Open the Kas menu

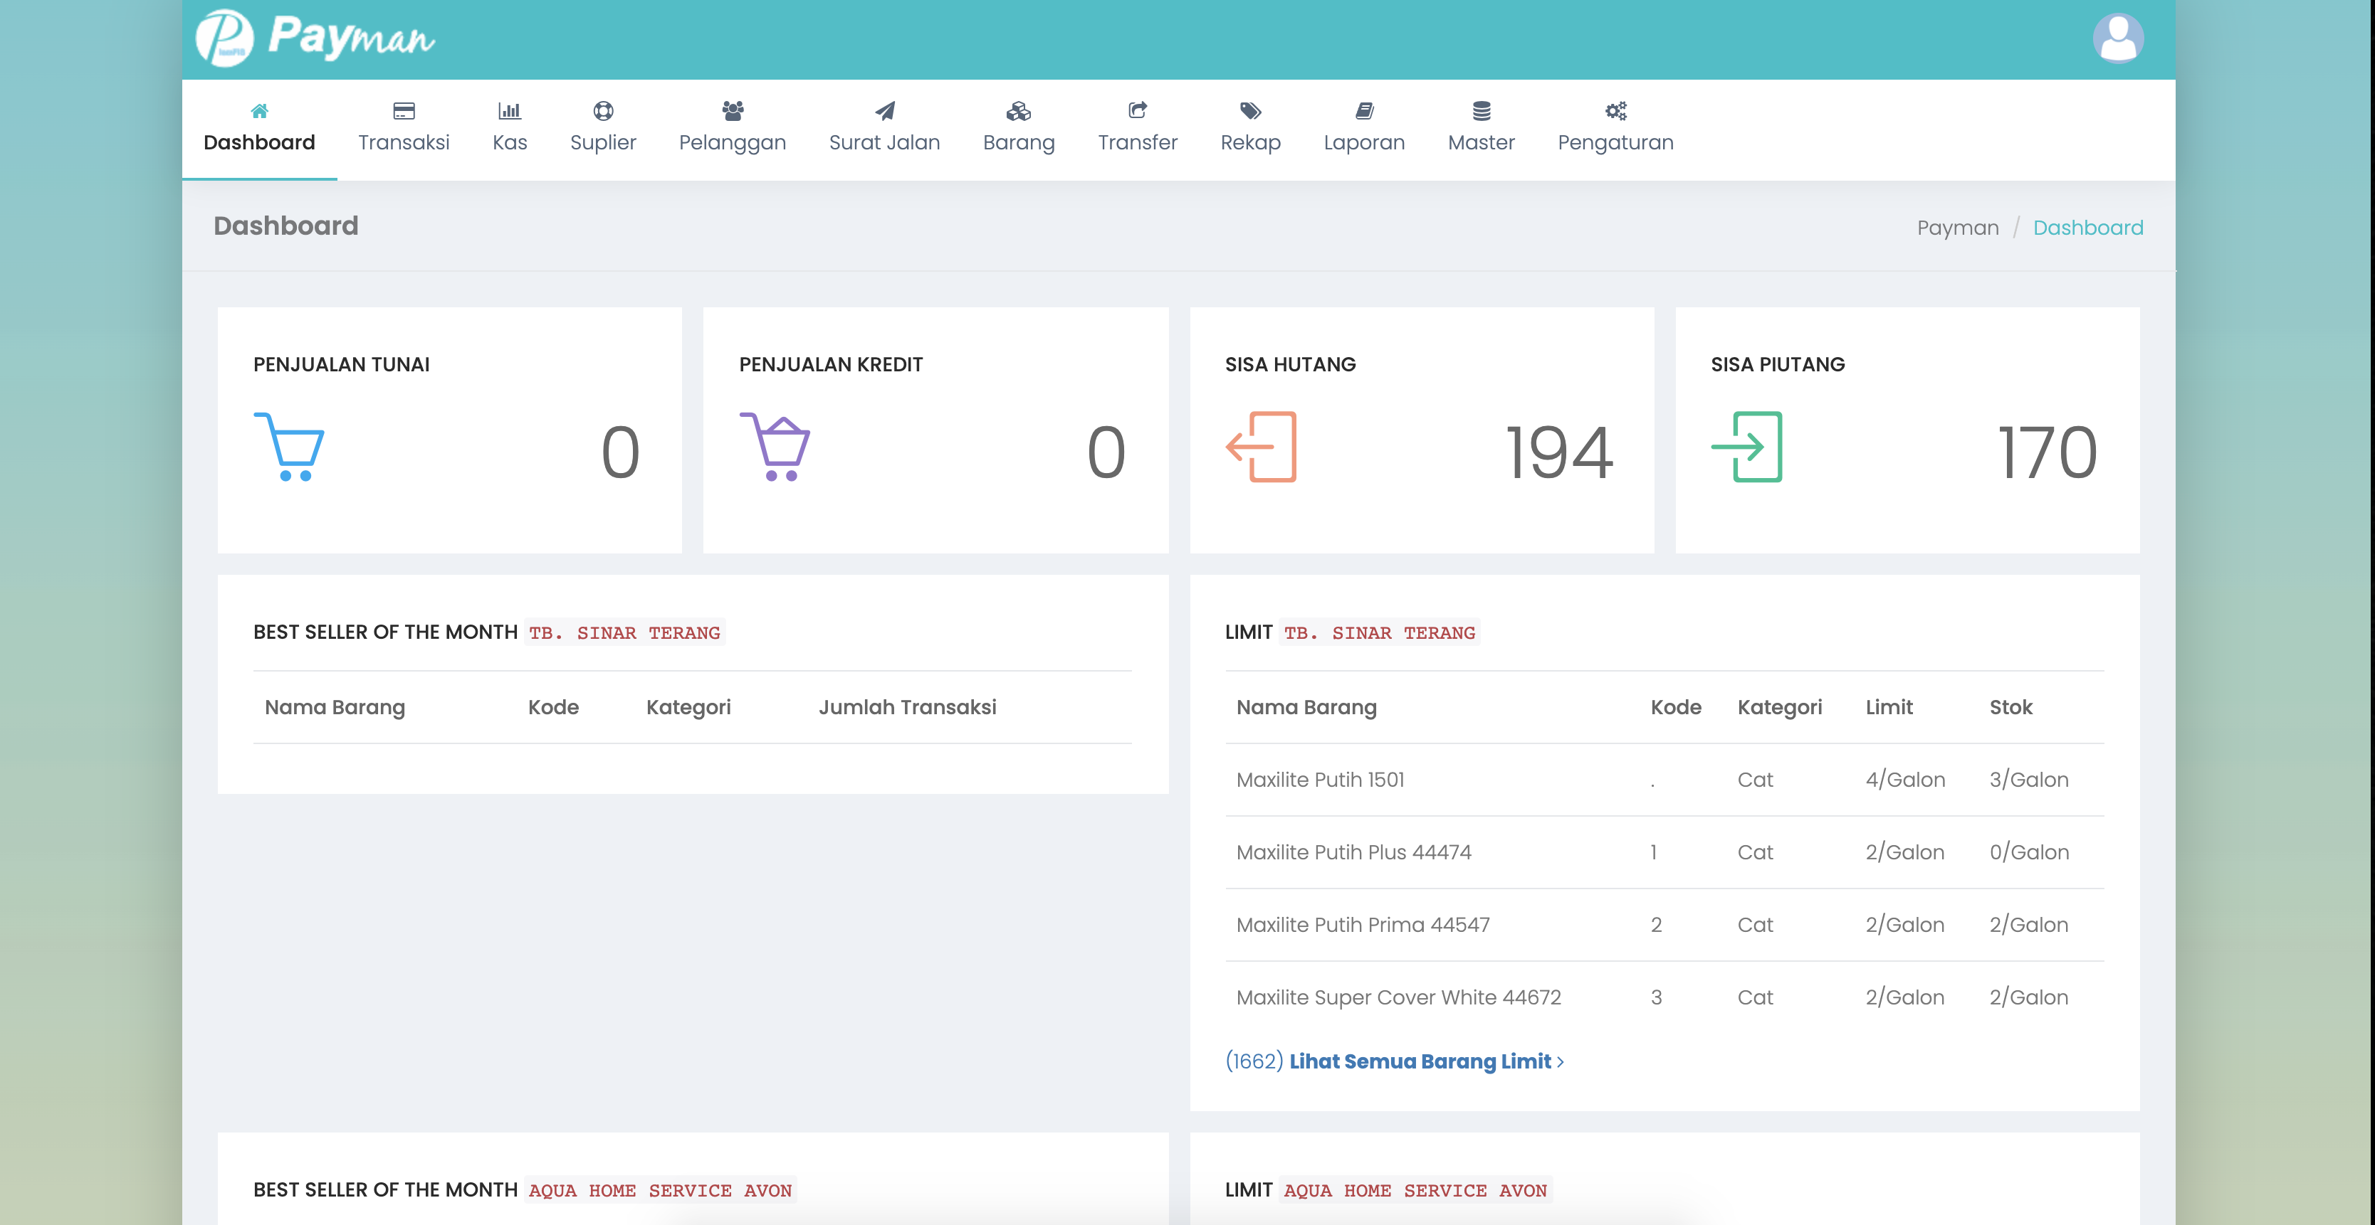tap(509, 129)
